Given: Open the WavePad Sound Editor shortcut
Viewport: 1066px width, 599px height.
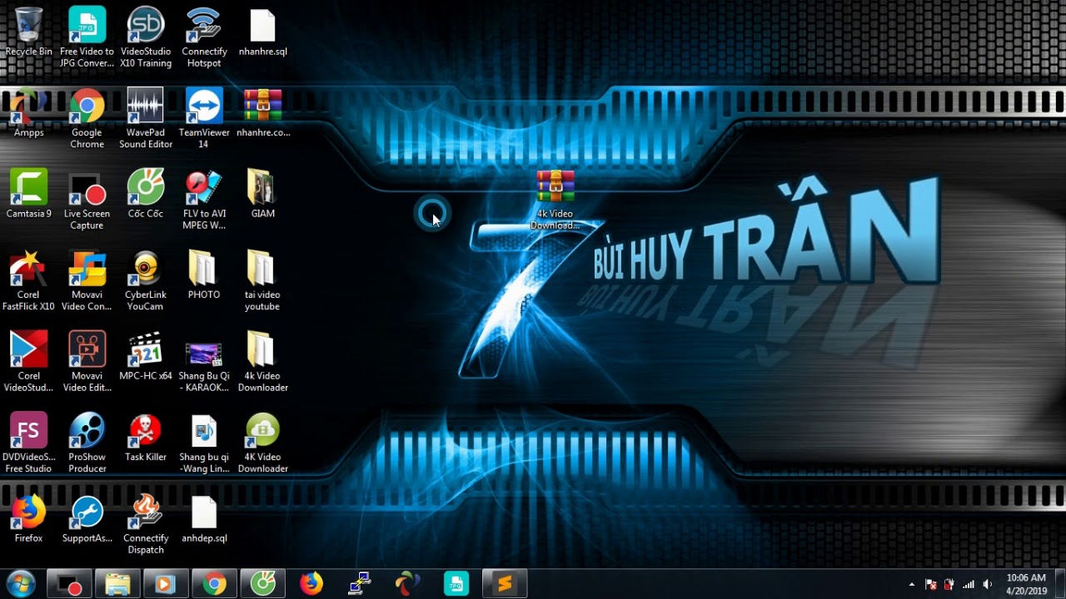Looking at the screenshot, I should tap(146, 106).
